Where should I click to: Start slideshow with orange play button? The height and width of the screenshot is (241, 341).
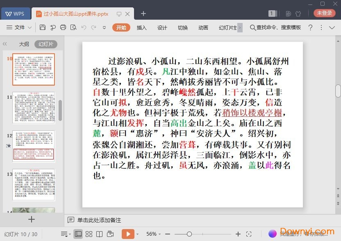(128, 234)
